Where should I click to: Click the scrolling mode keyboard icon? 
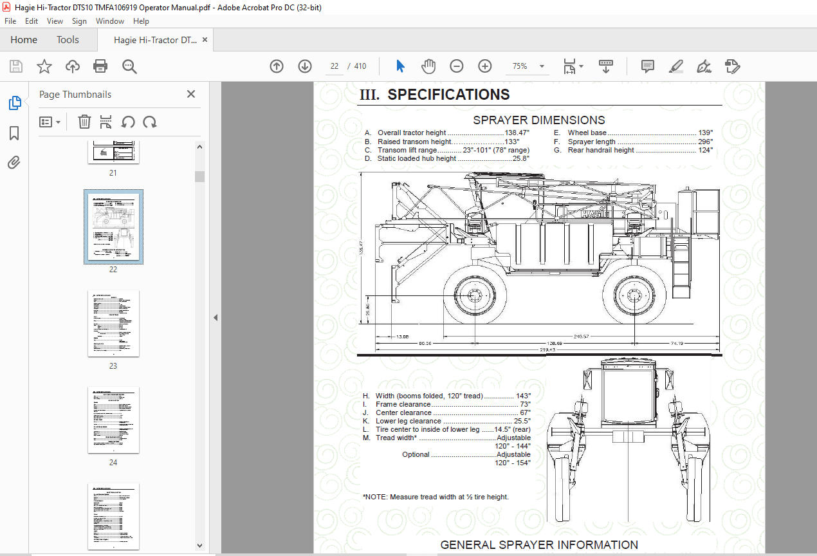tap(606, 66)
